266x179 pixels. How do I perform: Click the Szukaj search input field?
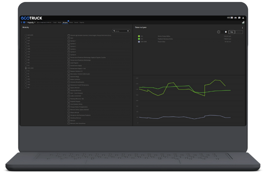[x=120, y=31]
